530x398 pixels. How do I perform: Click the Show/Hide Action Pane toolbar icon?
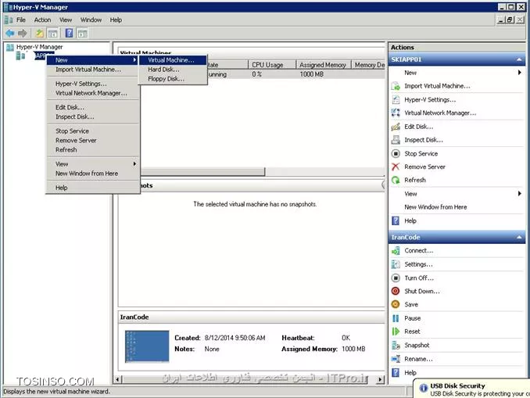[x=82, y=33]
